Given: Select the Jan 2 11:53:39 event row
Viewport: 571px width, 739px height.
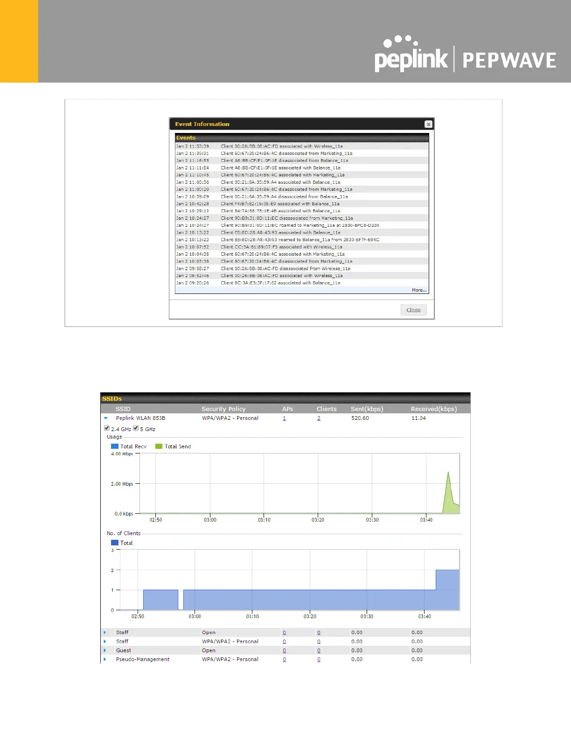Looking at the screenshot, I should (x=302, y=146).
